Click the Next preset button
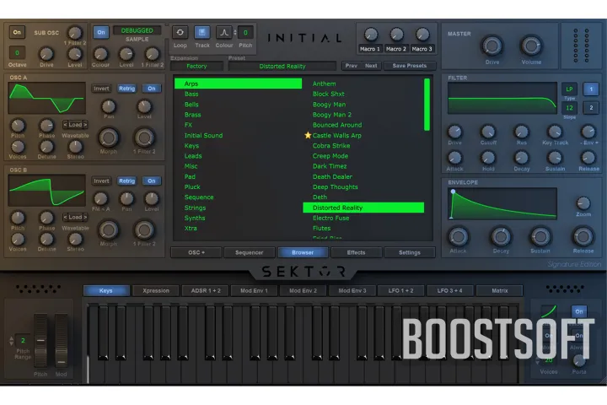607x405 pixels. coord(371,66)
